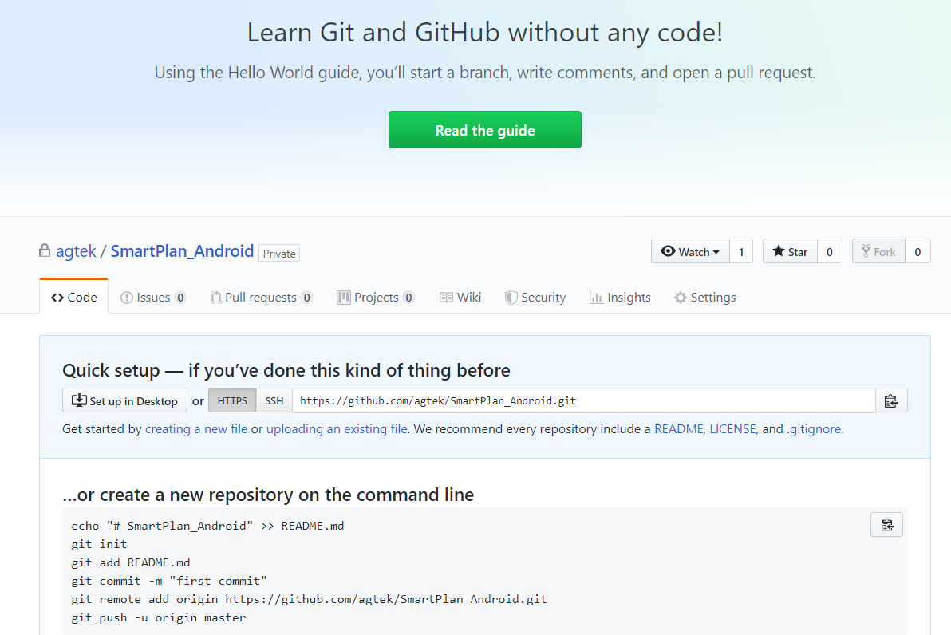Click the private repository lock icon

tap(45, 250)
